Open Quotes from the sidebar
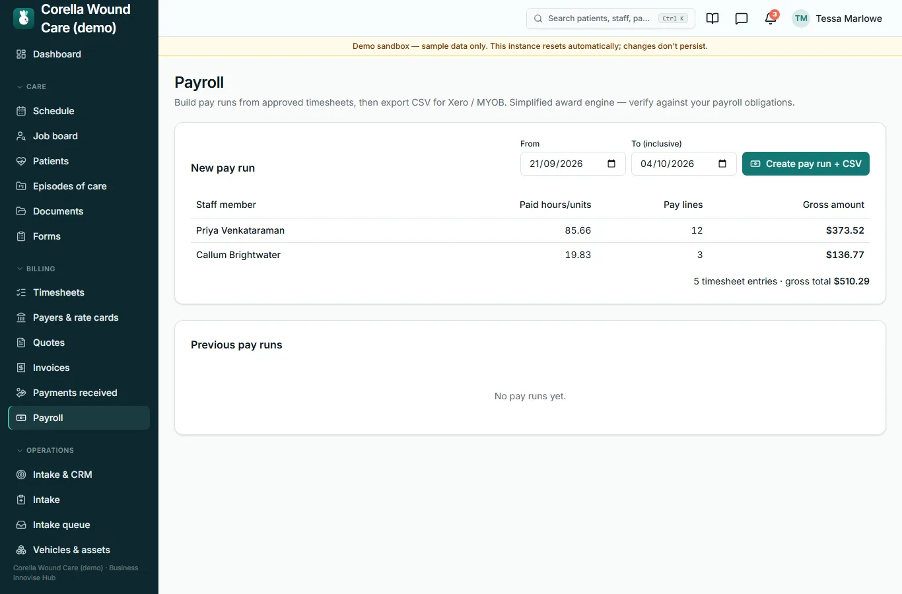 pyautogui.click(x=79, y=343)
